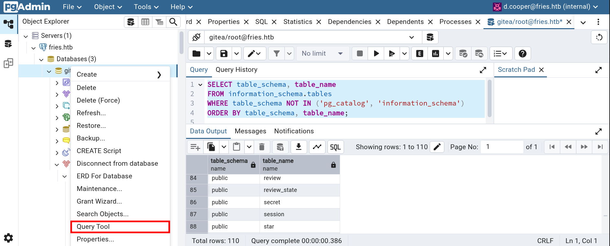Open the Object Explorer sidebar icon
Viewport: 610px width, 246px height.
tap(8, 24)
